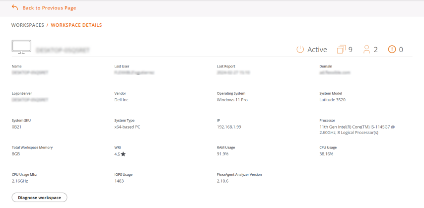Click the System Type label

(125, 121)
